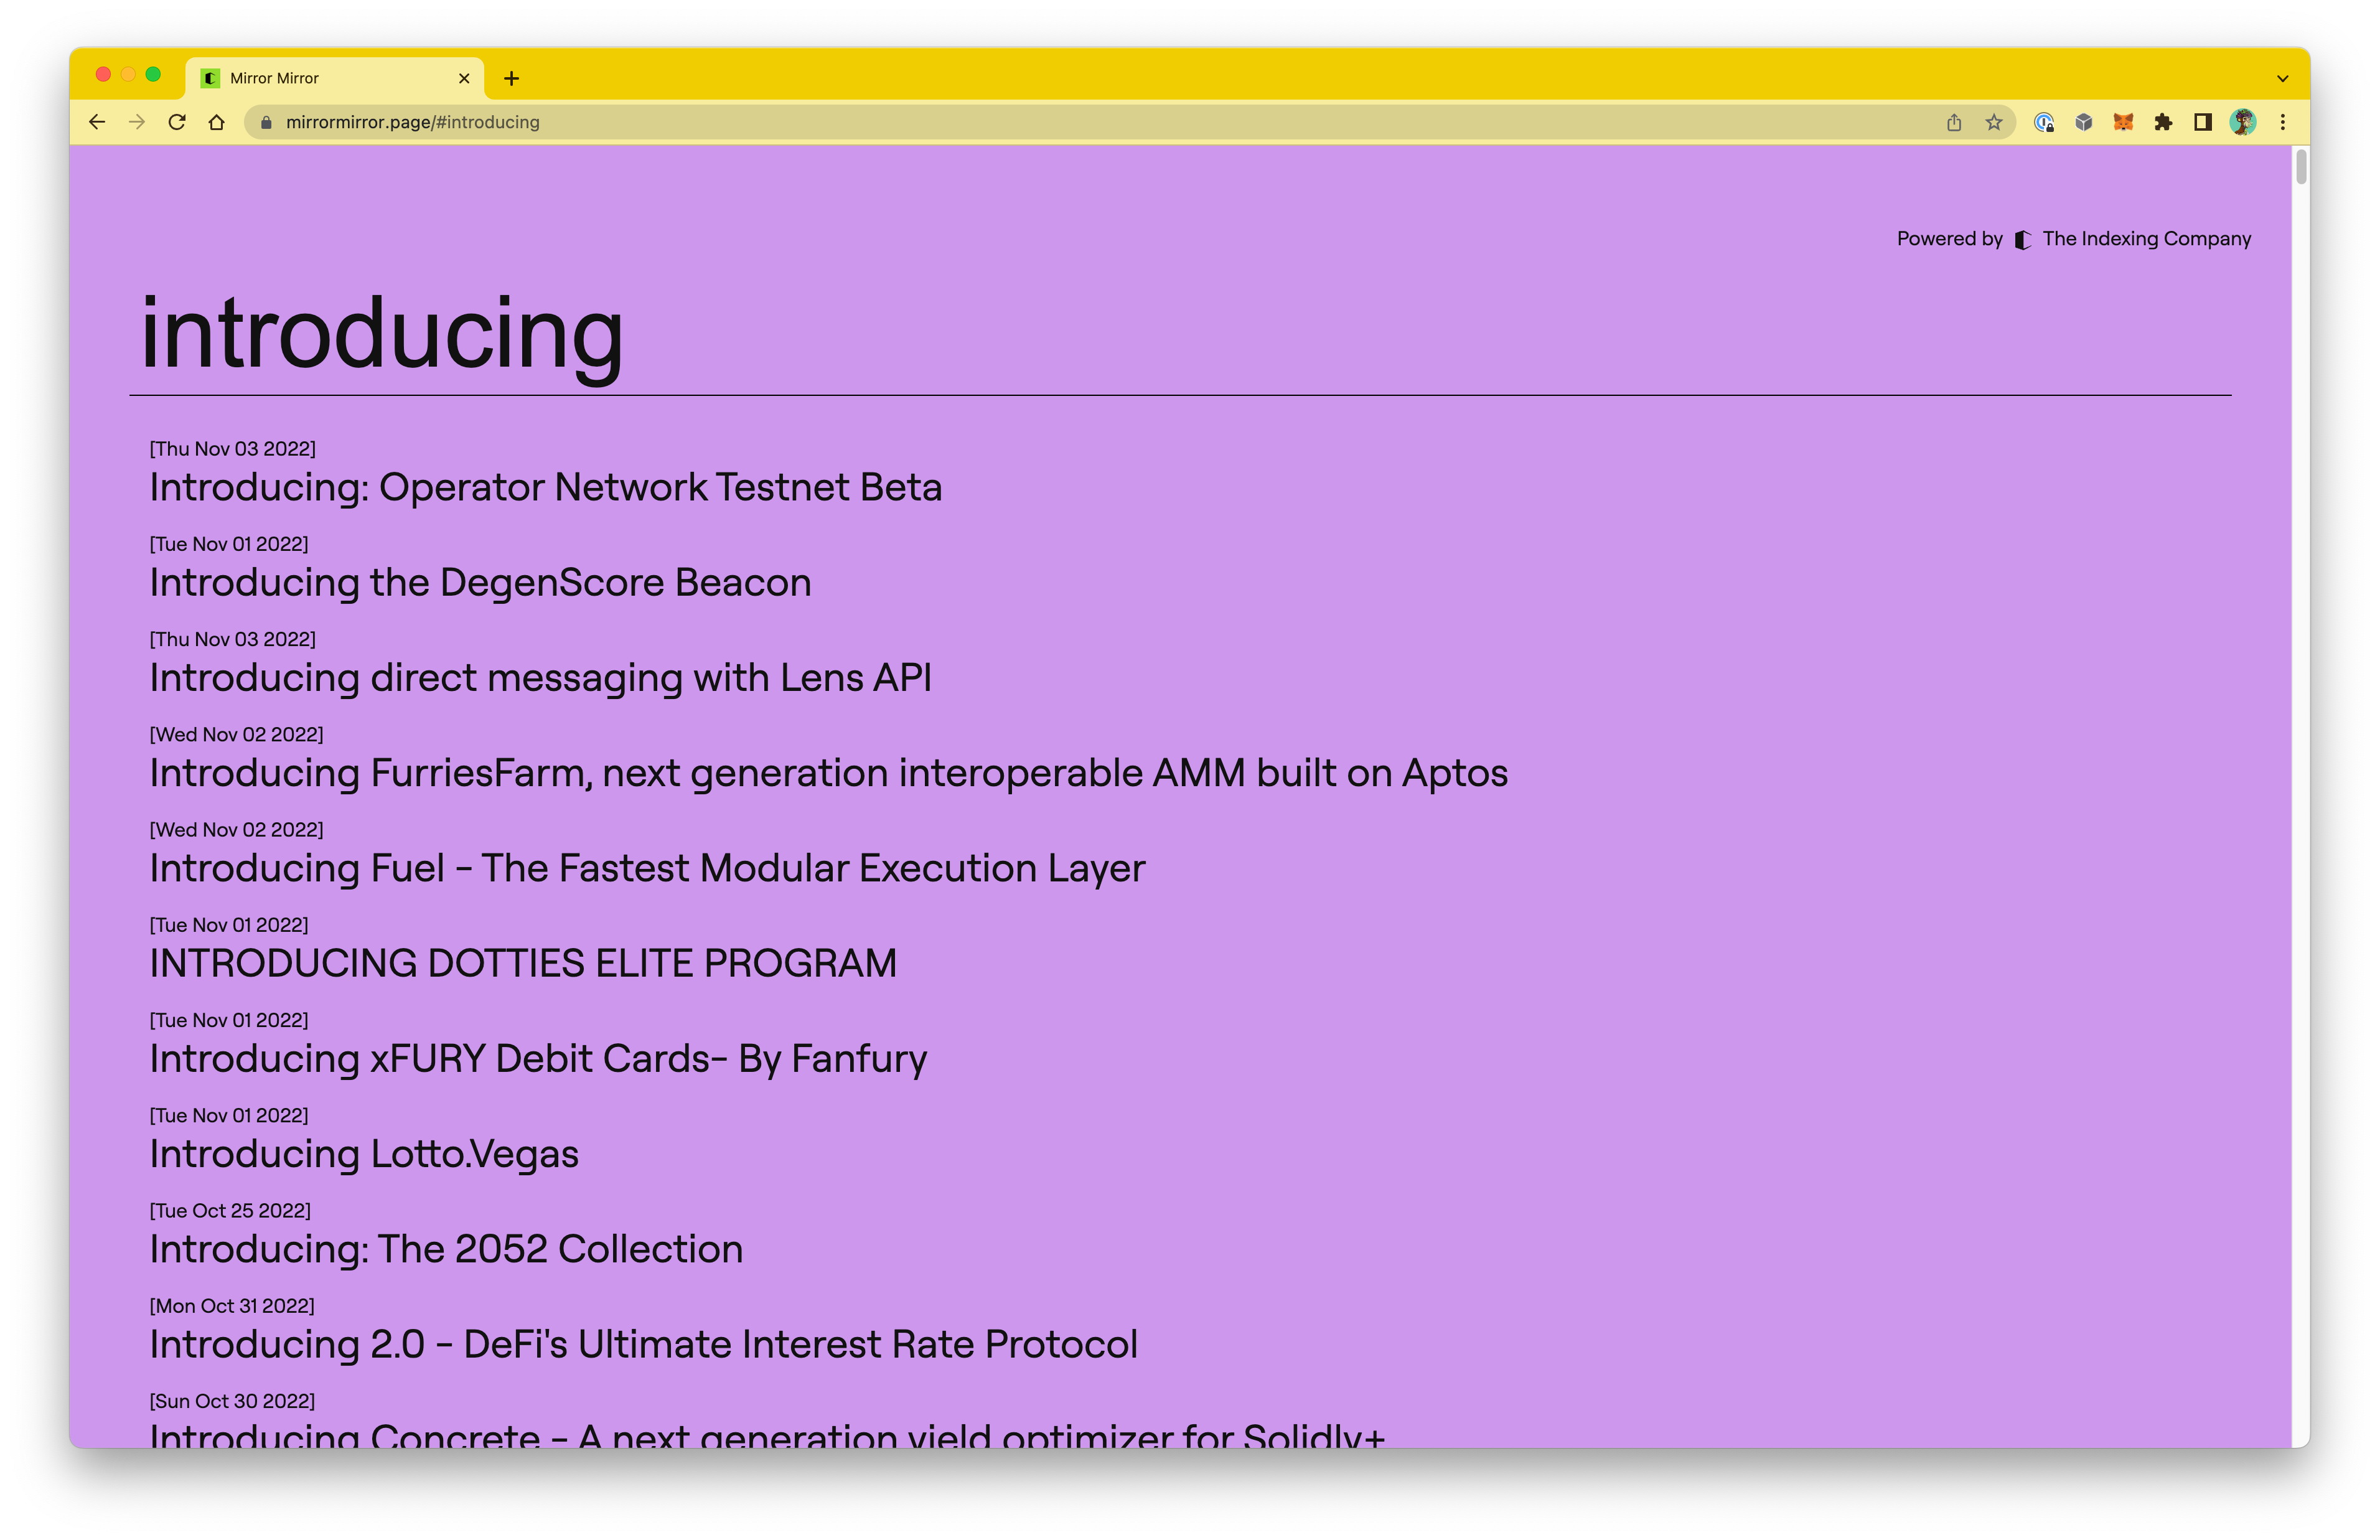Click the browser forward arrow
This screenshot has height=1540, width=2380.
tap(137, 122)
